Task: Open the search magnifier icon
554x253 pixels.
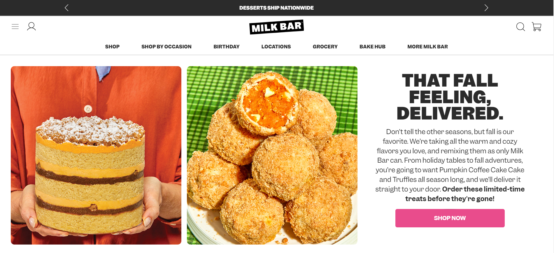Action: [520, 27]
